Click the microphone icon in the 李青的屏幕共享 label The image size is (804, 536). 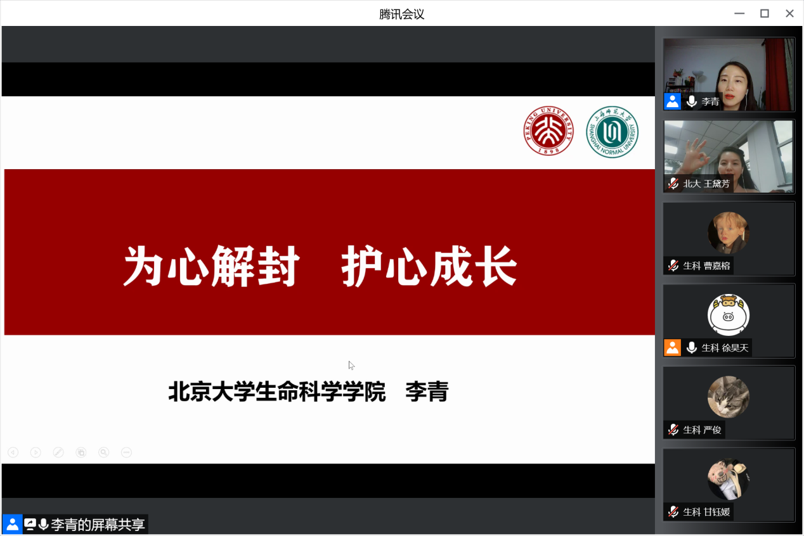44,525
